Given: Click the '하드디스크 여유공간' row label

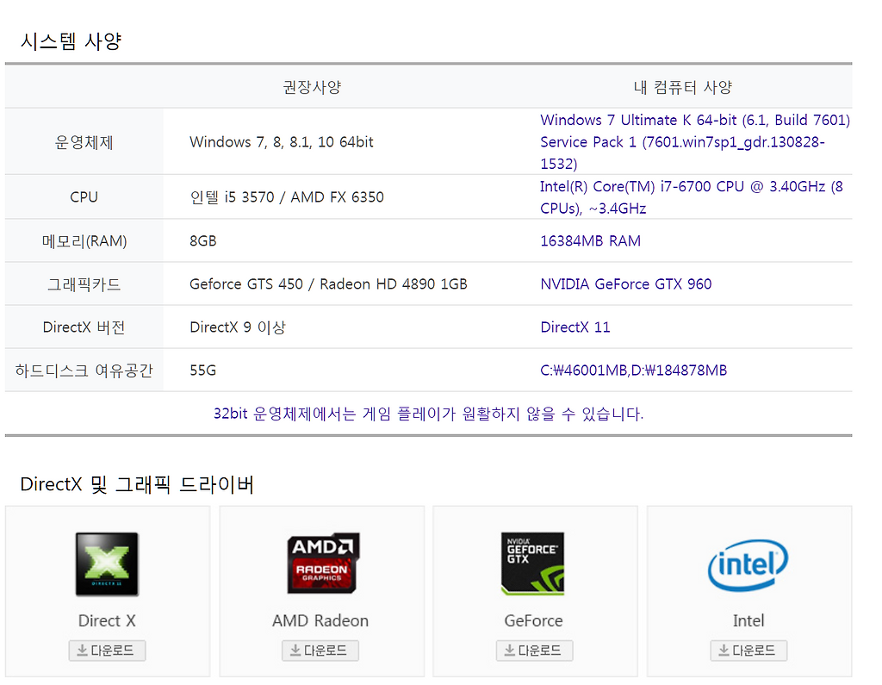Looking at the screenshot, I should coord(84,371).
